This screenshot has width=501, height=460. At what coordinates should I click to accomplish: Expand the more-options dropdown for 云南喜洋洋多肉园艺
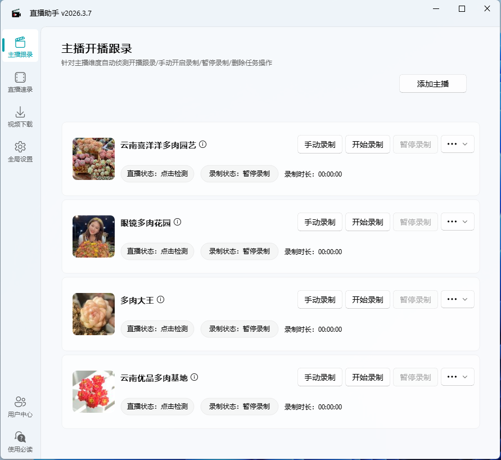point(457,144)
